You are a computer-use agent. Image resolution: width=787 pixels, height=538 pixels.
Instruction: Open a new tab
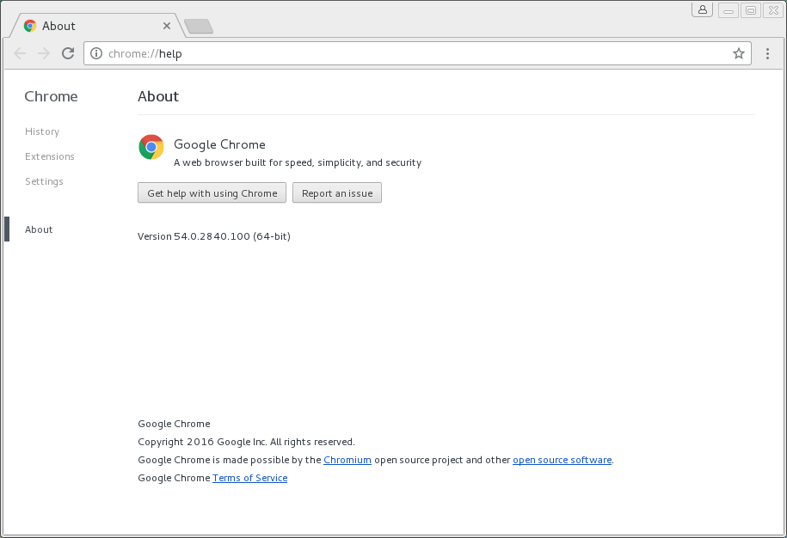pyautogui.click(x=199, y=27)
